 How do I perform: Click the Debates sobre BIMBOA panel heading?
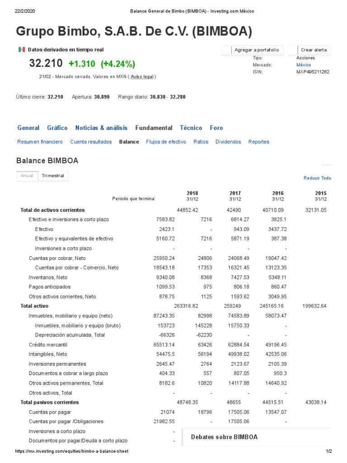(224, 437)
